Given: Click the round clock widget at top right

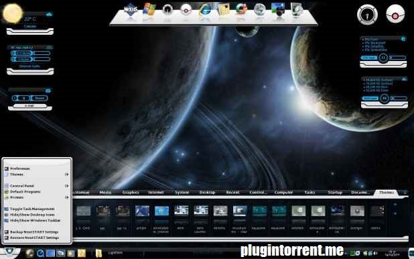Looking at the screenshot, I should [x=367, y=15].
